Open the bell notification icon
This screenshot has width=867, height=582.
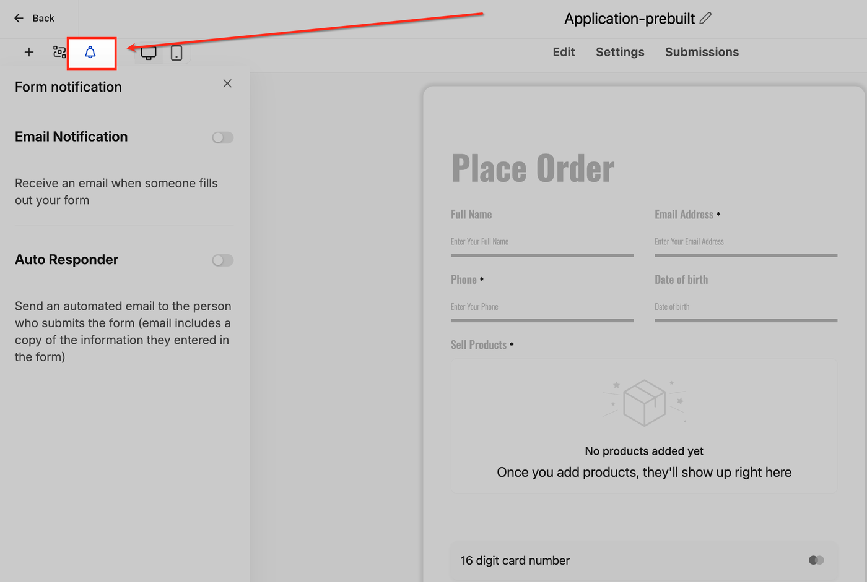[90, 53]
